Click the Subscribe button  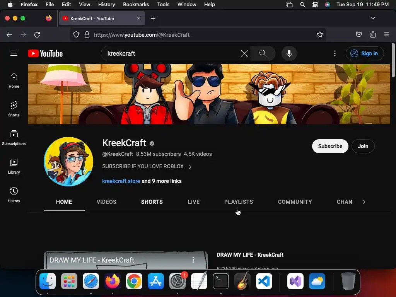pos(330,146)
